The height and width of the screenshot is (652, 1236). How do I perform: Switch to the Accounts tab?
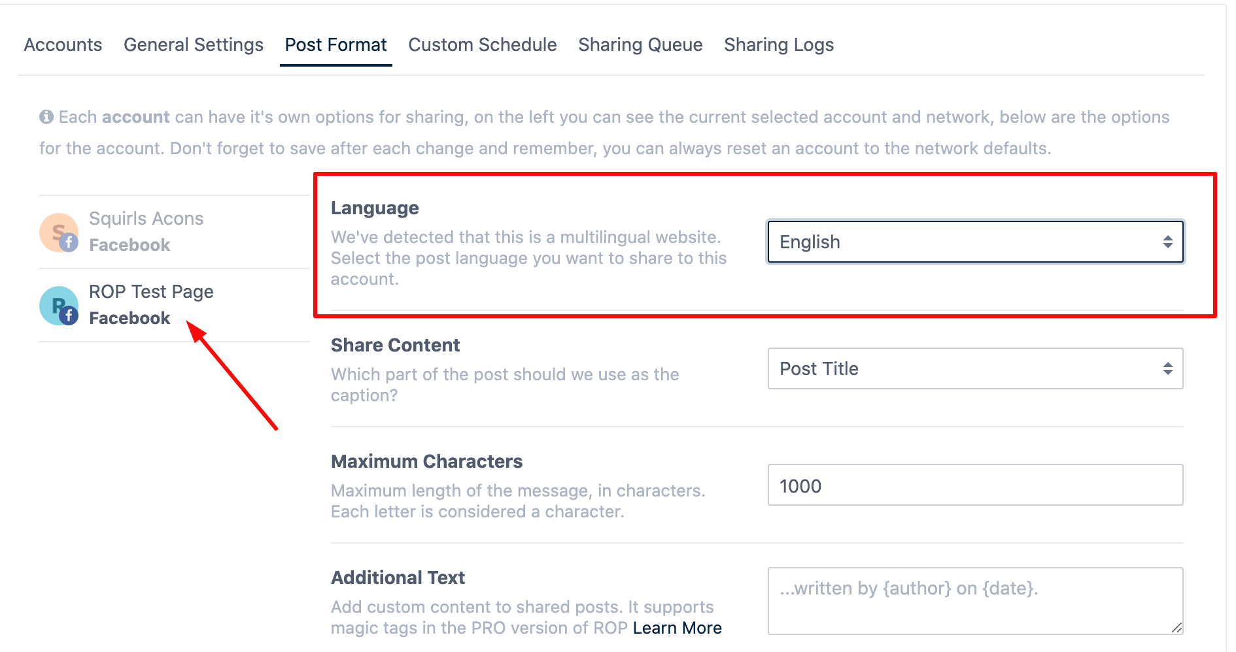click(x=63, y=44)
